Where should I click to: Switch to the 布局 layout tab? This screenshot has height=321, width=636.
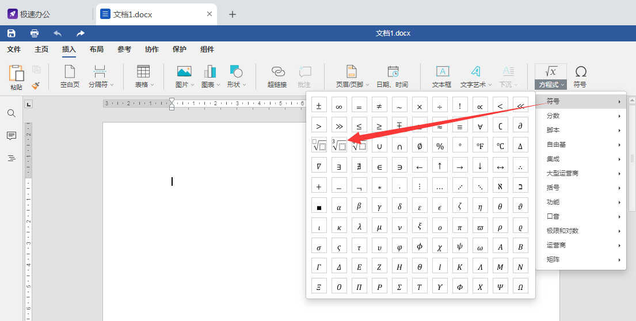(x=97, y=49)
